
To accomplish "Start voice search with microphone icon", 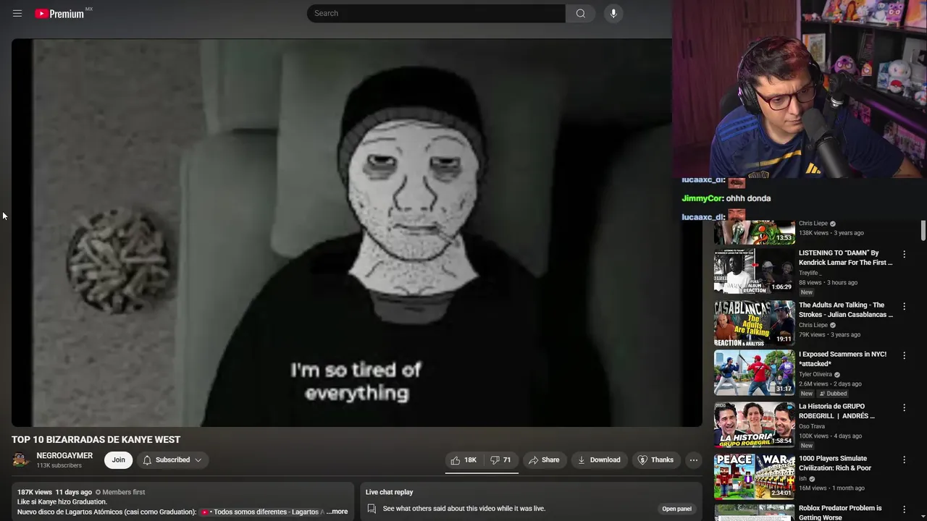I will [x=613, y=13].
